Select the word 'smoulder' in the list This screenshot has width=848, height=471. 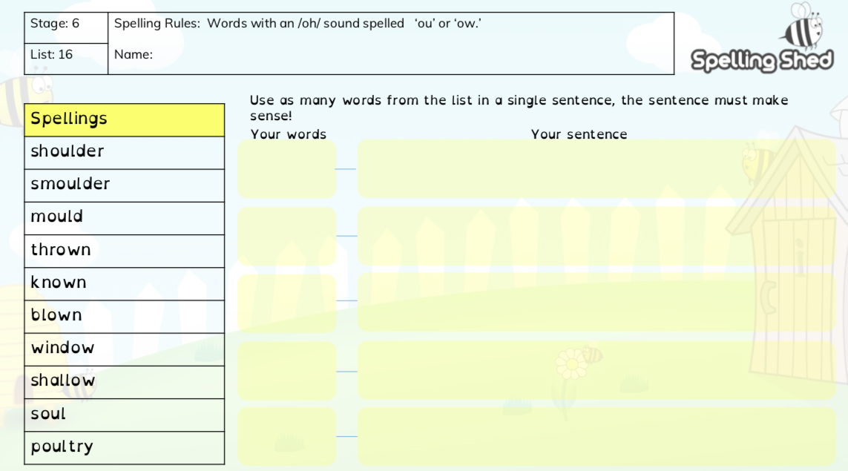click(70, 185)
